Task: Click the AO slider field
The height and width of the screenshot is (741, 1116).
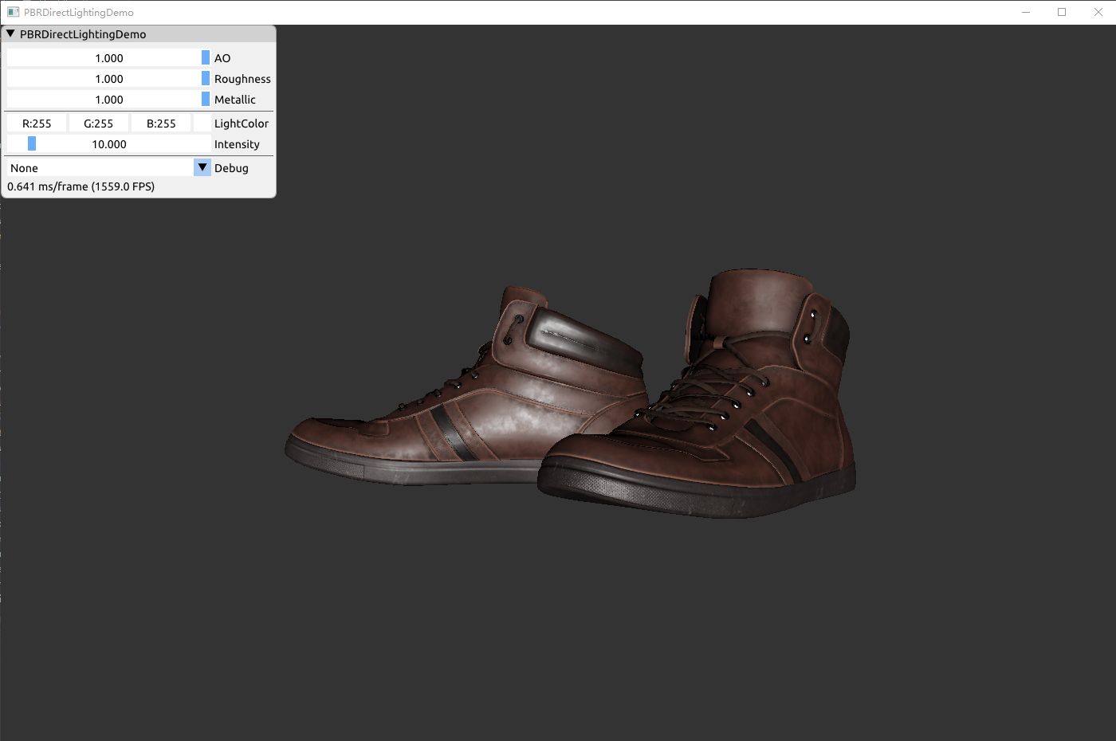Action: coord(109,57)
